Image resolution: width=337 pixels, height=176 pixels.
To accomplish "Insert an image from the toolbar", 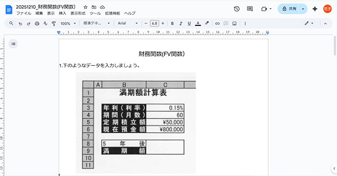I will 234,24.
